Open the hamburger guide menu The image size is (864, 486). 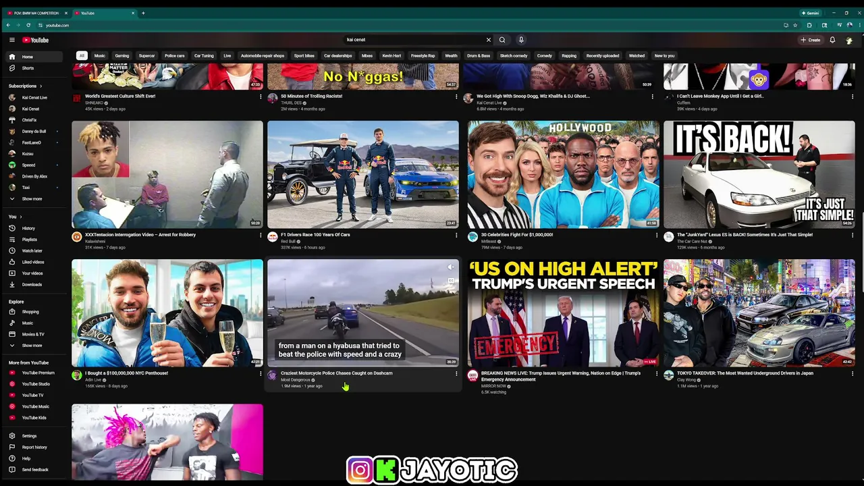11,40
